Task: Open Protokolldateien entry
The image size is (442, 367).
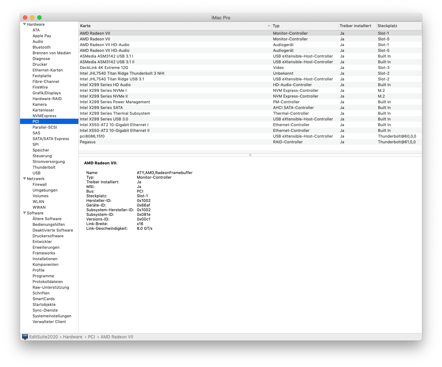Action: pos(48,282)
